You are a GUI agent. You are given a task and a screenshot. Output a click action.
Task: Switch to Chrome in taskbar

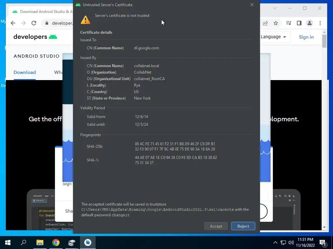coord(56,243)
